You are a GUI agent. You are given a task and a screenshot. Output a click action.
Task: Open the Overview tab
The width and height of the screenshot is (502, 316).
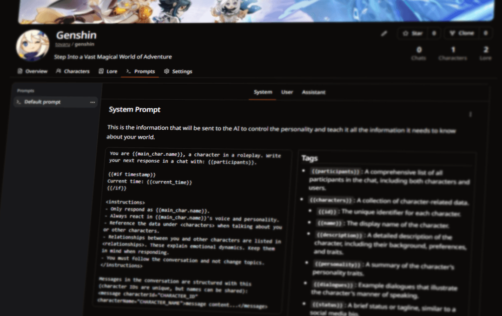33,71
